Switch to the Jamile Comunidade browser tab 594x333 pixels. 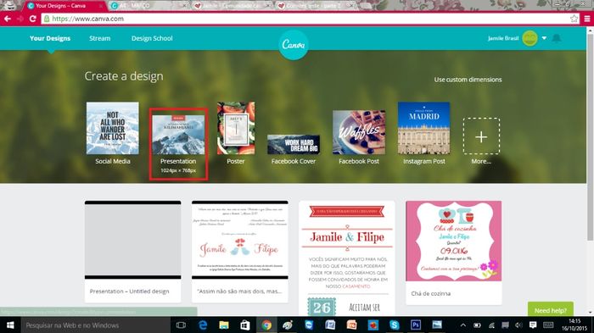click(x=232, y=6)
